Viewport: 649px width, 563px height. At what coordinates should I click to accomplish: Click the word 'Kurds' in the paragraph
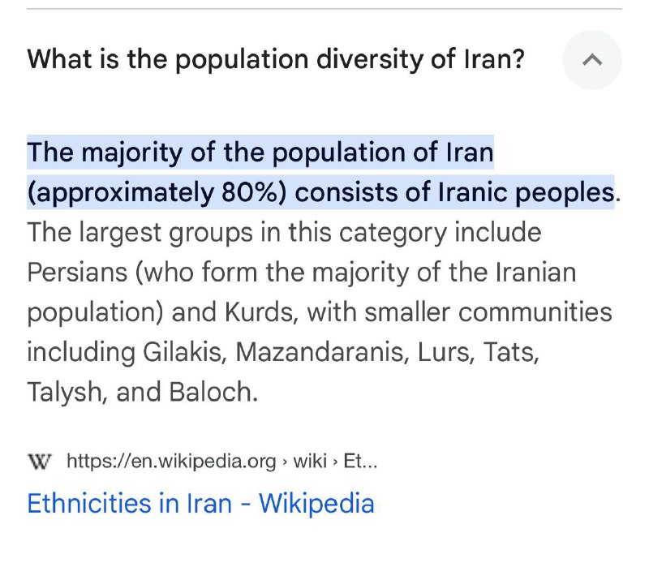(259, 312)
